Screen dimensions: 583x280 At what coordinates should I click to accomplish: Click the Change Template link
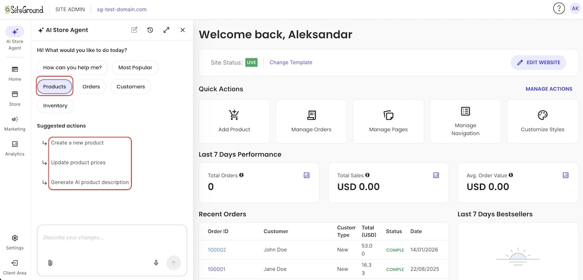coord(291,62)
